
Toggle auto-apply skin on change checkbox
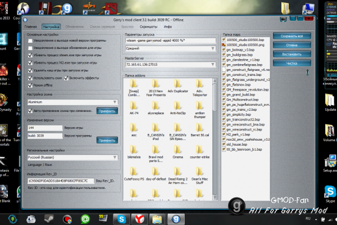(30, 111)
